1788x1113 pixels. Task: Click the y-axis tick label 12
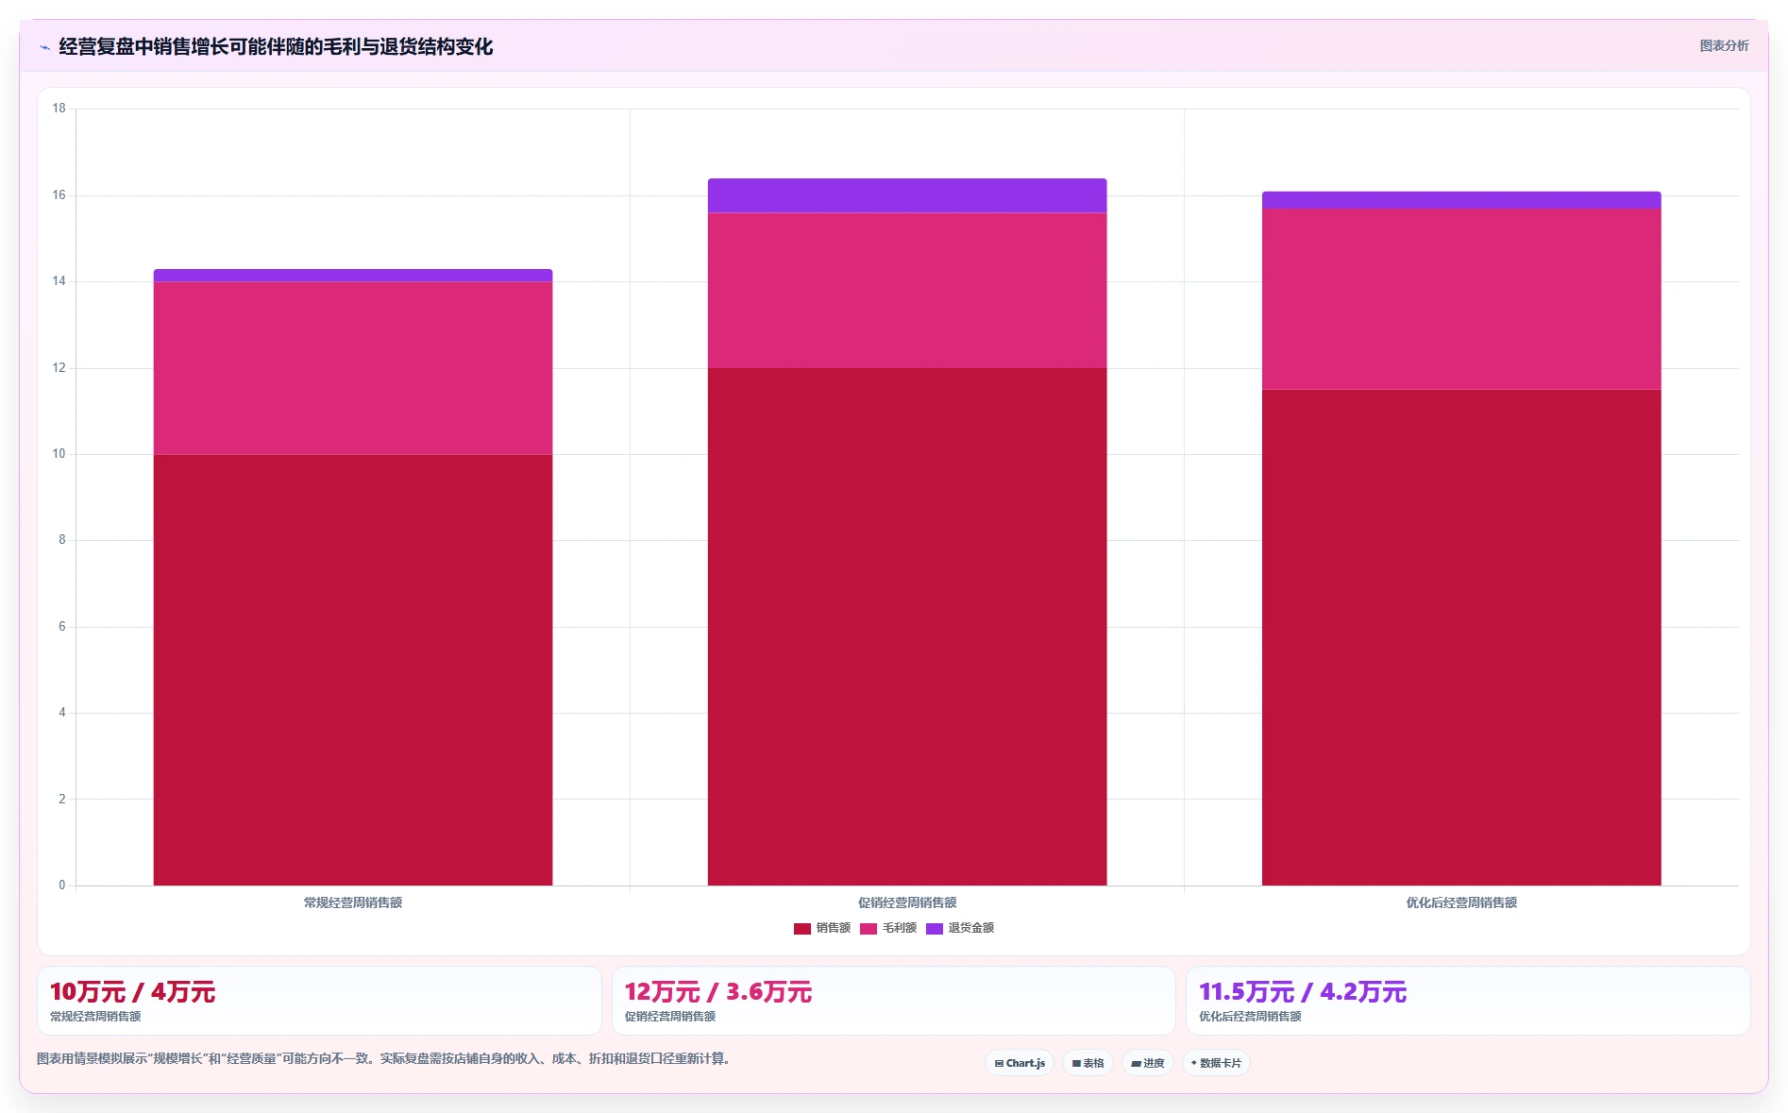[59, 368]
